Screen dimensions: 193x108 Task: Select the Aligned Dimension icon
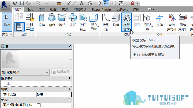click(69, 3)
